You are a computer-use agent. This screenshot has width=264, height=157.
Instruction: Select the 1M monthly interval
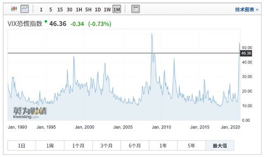(x=117, y=9)
